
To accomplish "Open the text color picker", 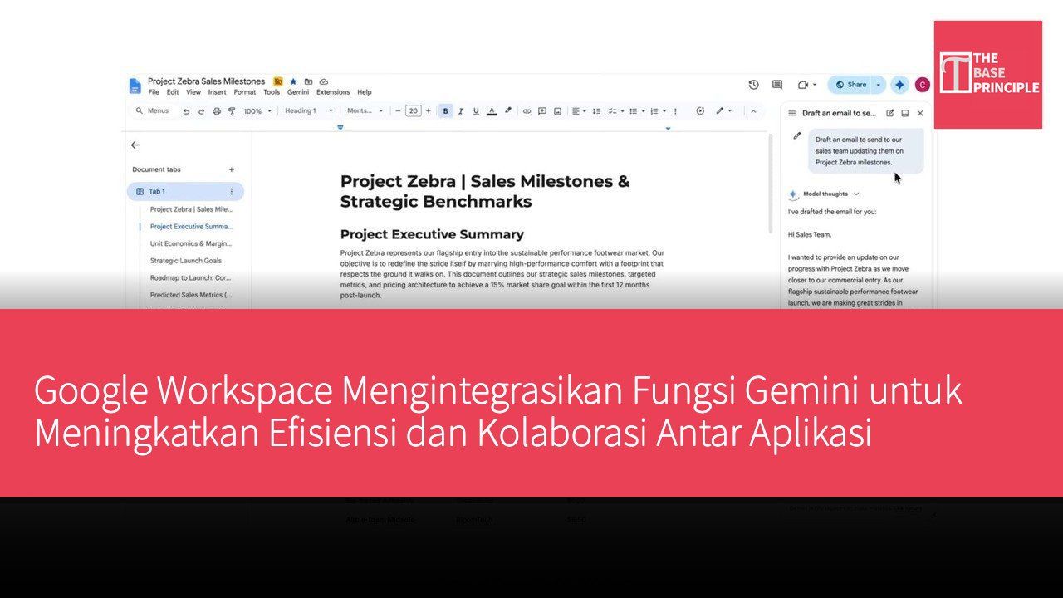I will [492, 110].
